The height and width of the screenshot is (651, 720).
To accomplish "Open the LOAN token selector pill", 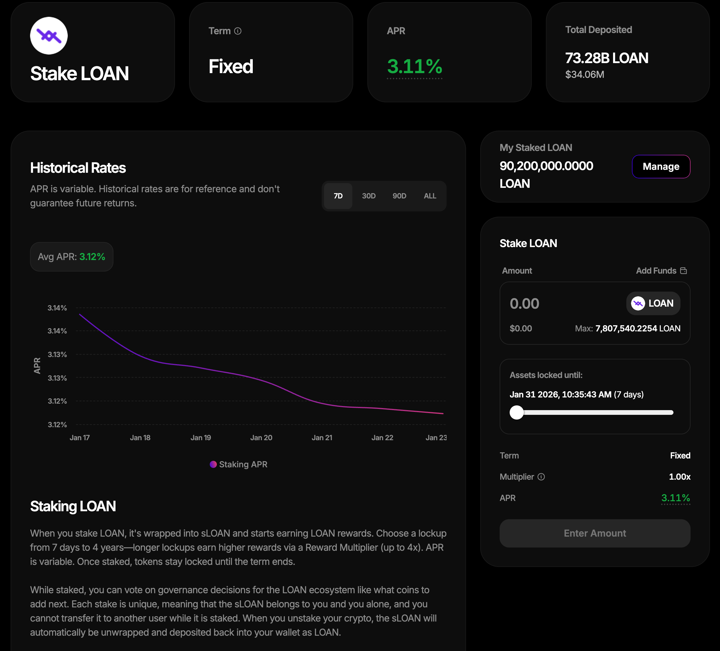I will pyautogui.click(x=653, y=303).
